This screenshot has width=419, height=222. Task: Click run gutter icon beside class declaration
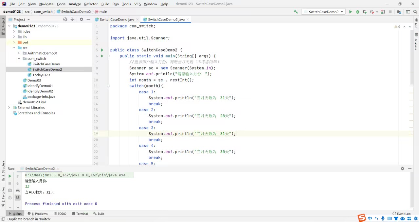coord(102,50)
